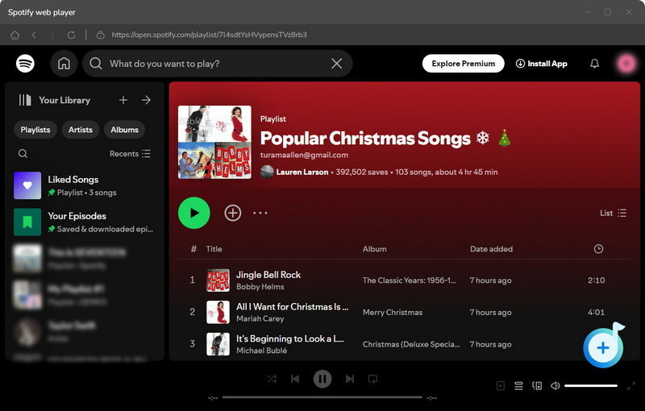Open artist Bobby Helms
This screenshot has height=411, width=645.
(x=260, y=287)
